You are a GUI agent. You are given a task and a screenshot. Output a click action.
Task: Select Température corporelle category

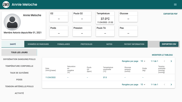point(19,66)
